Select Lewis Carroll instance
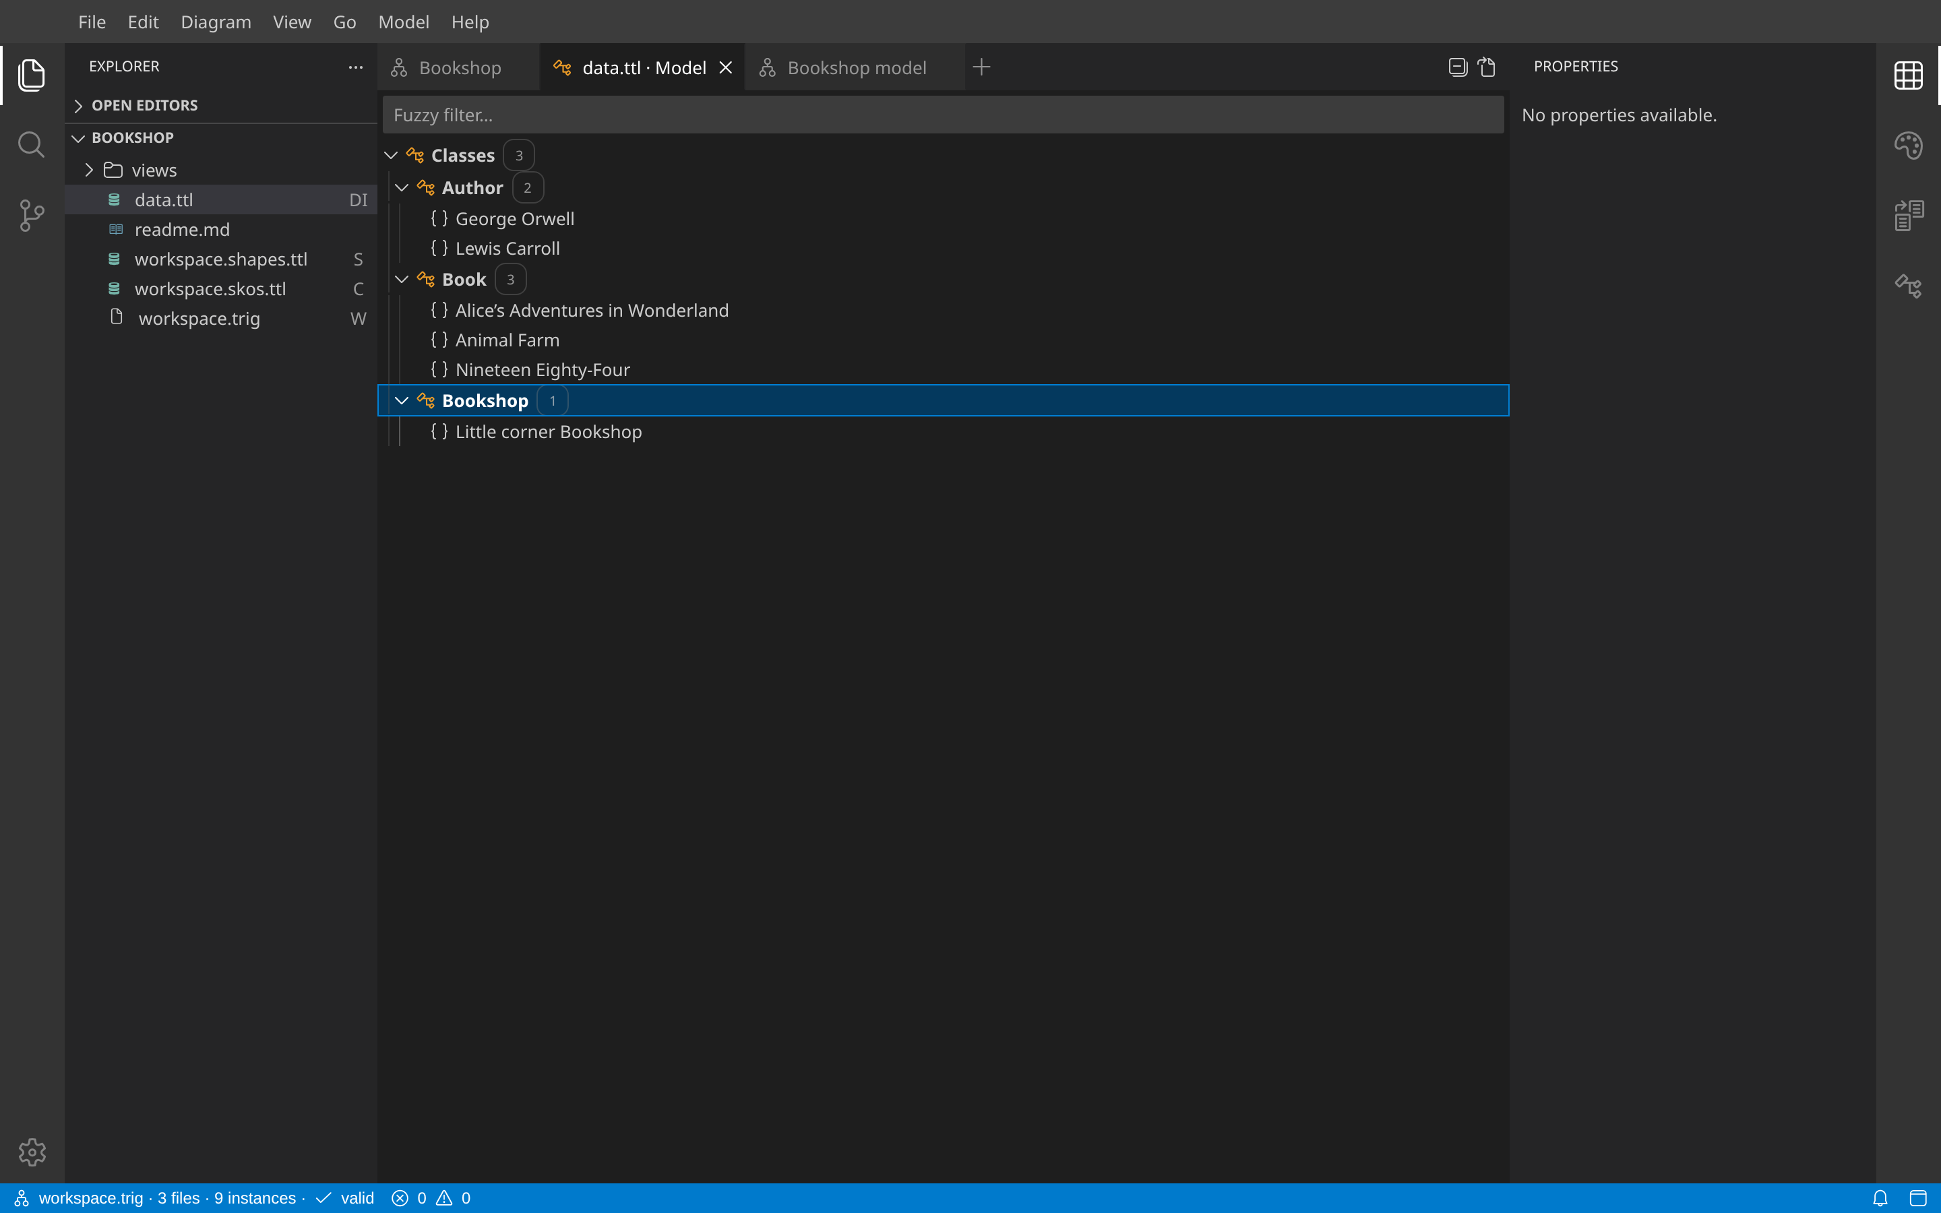The image size is (1941, 1213). (x=942, y=249)
